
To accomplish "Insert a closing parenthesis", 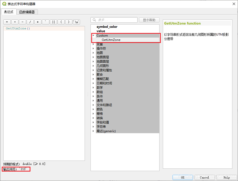I will (69, 22).
